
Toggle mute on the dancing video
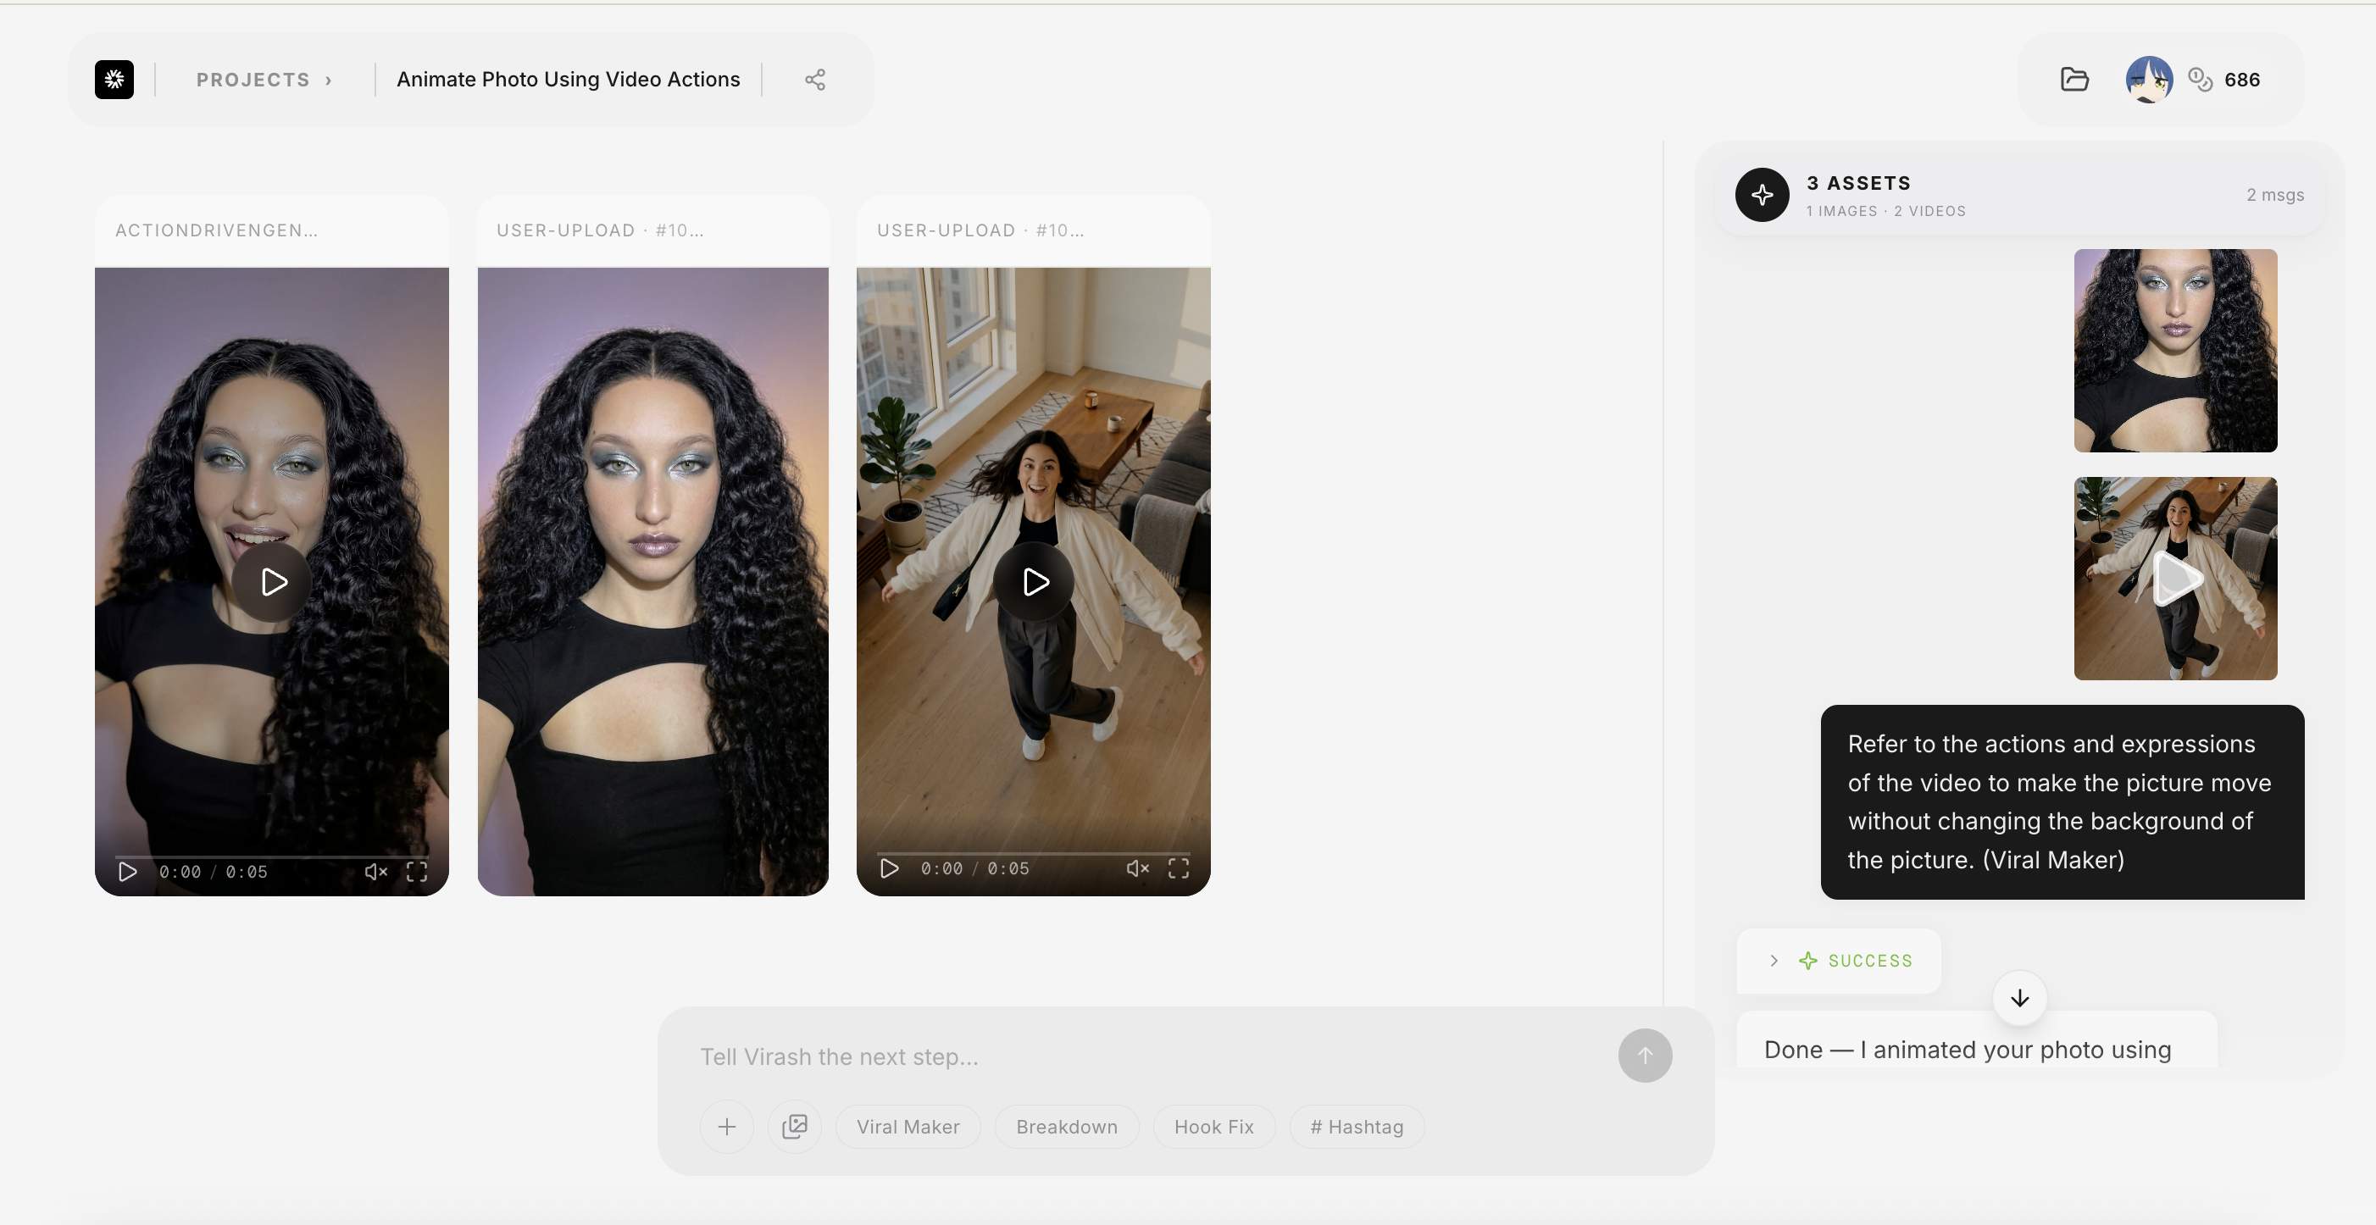tap(1137, 868)
